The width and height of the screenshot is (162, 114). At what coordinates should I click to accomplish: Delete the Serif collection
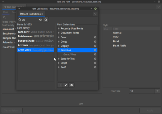(95, 67)
